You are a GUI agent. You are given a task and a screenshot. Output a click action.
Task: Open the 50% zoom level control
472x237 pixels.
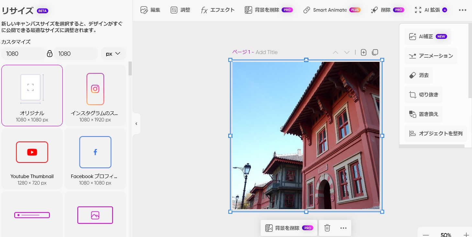[446, 235]
